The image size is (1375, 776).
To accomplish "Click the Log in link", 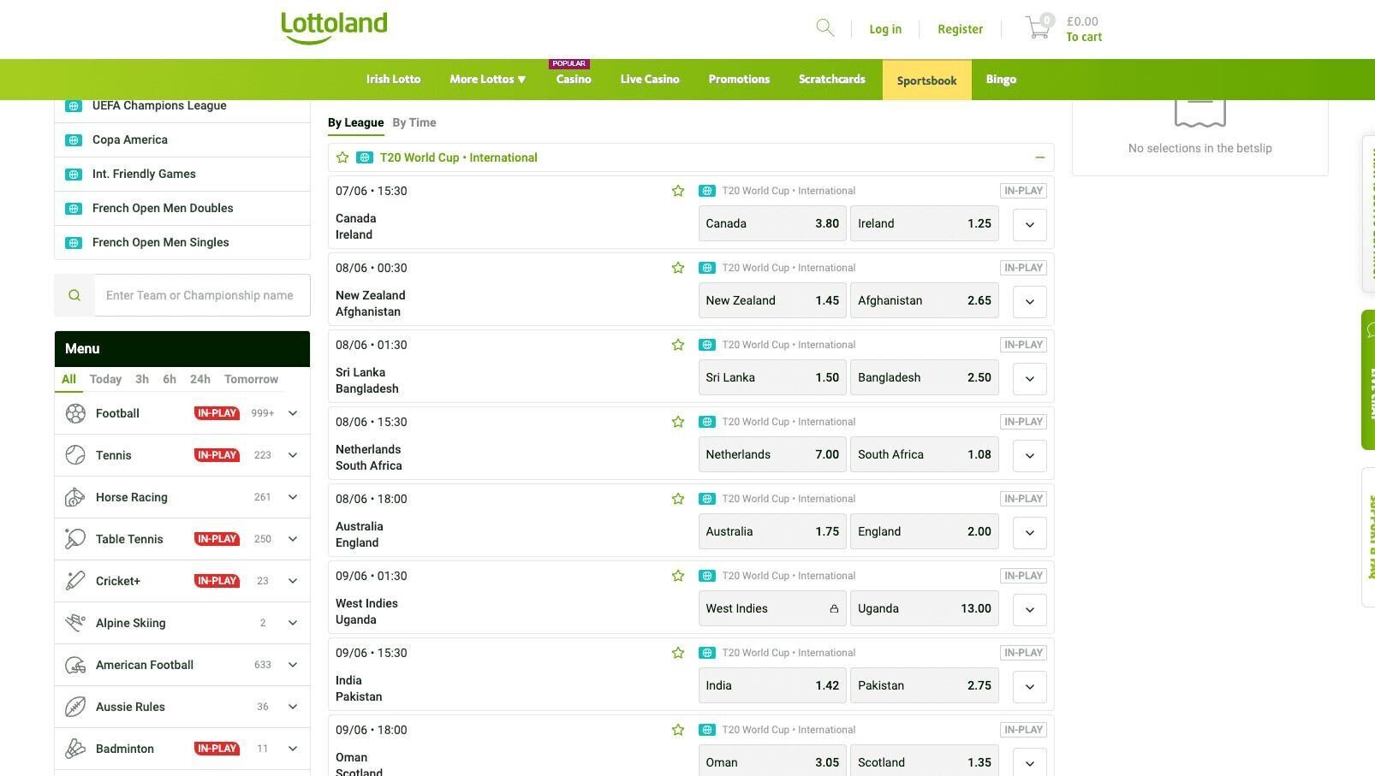I will [x=885, y=29].
